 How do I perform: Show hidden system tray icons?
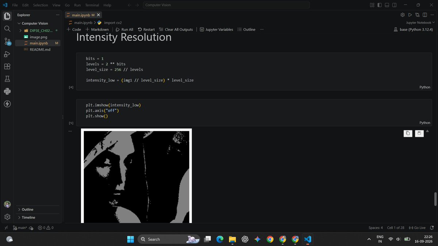[369, 239]
